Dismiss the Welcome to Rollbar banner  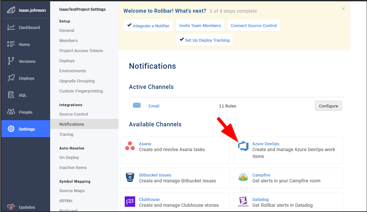click(x=343, y=9)
